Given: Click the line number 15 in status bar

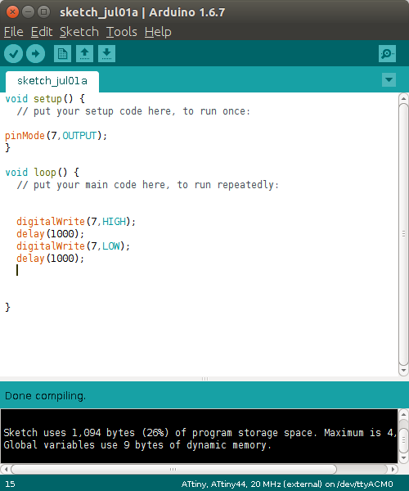Looking at the screenshot, I should [10, 484].
